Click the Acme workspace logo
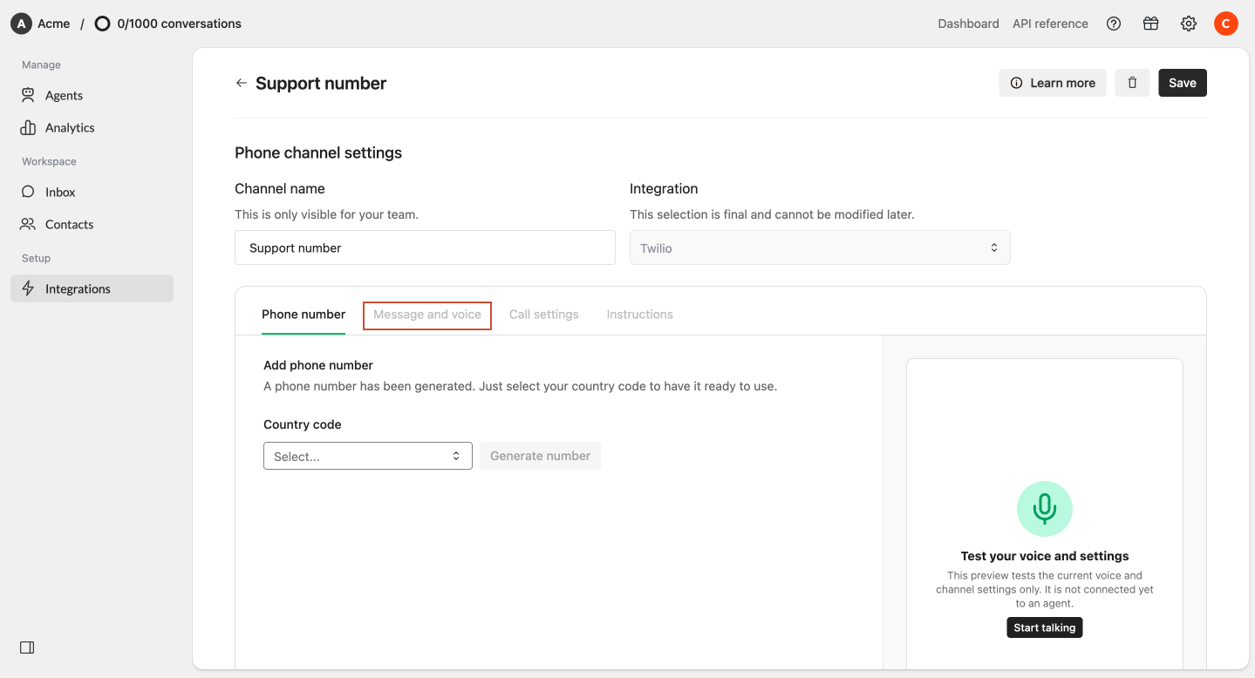The width and height of the screenshot is (1255, 678). 21,24
